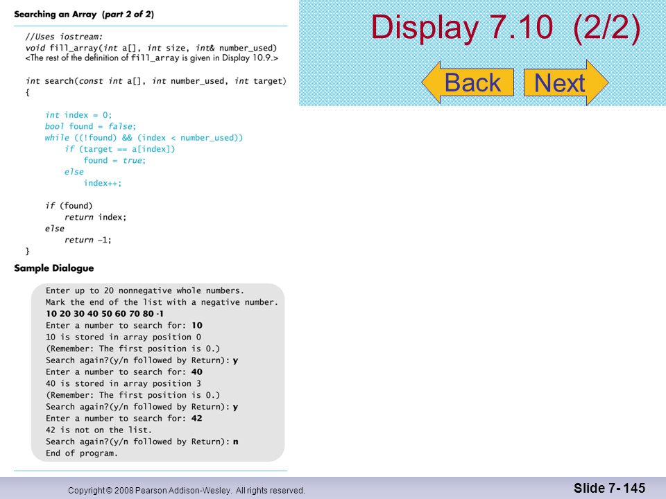Select the 'Sample Dialogue' heading
Screen dimensions: 666x499
[x=54, y=268]
